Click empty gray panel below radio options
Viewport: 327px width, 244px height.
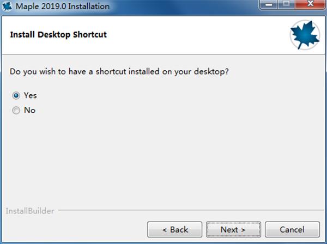(162, 161)
